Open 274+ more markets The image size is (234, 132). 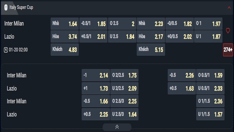pos(228,50)
